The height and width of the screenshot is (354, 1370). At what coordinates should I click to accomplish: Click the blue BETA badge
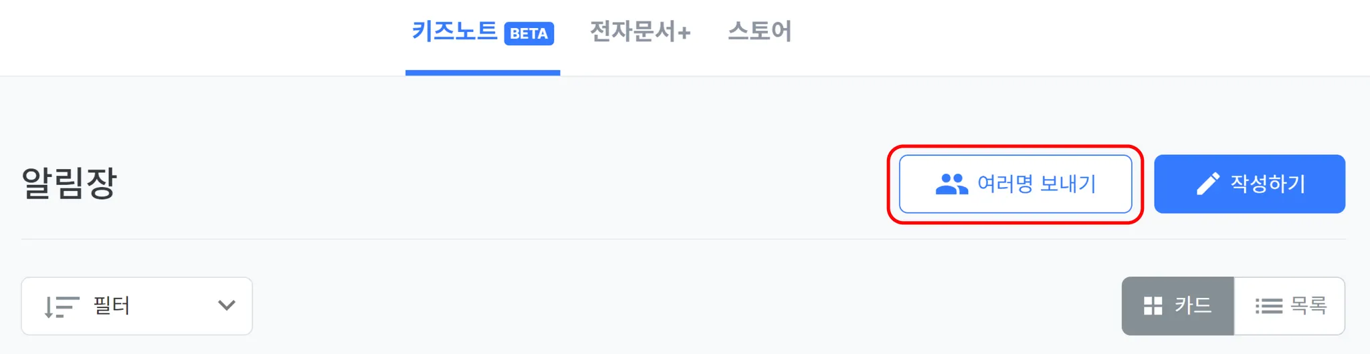point(528,33)
